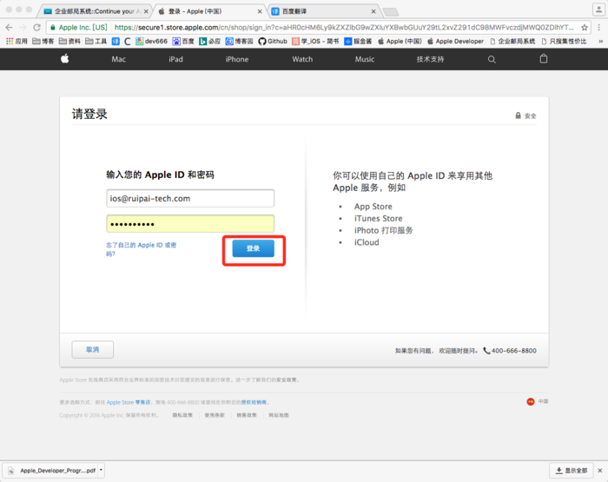608x482 pixels.
Task: Open the 百度 bookmark
Action: [x=183, y=41]
